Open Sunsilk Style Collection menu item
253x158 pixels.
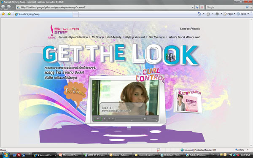pos(73,37)
